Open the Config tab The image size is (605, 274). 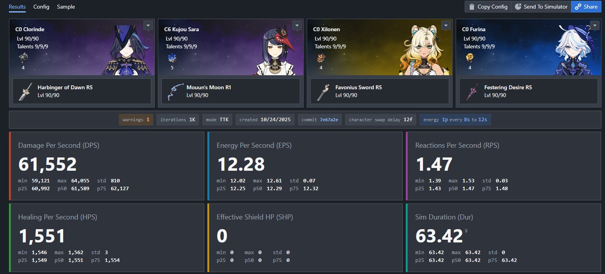click(x=41, y=7)
